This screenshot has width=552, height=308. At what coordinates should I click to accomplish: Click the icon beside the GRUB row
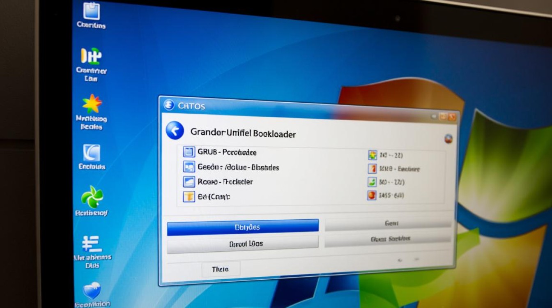point(189,152)
